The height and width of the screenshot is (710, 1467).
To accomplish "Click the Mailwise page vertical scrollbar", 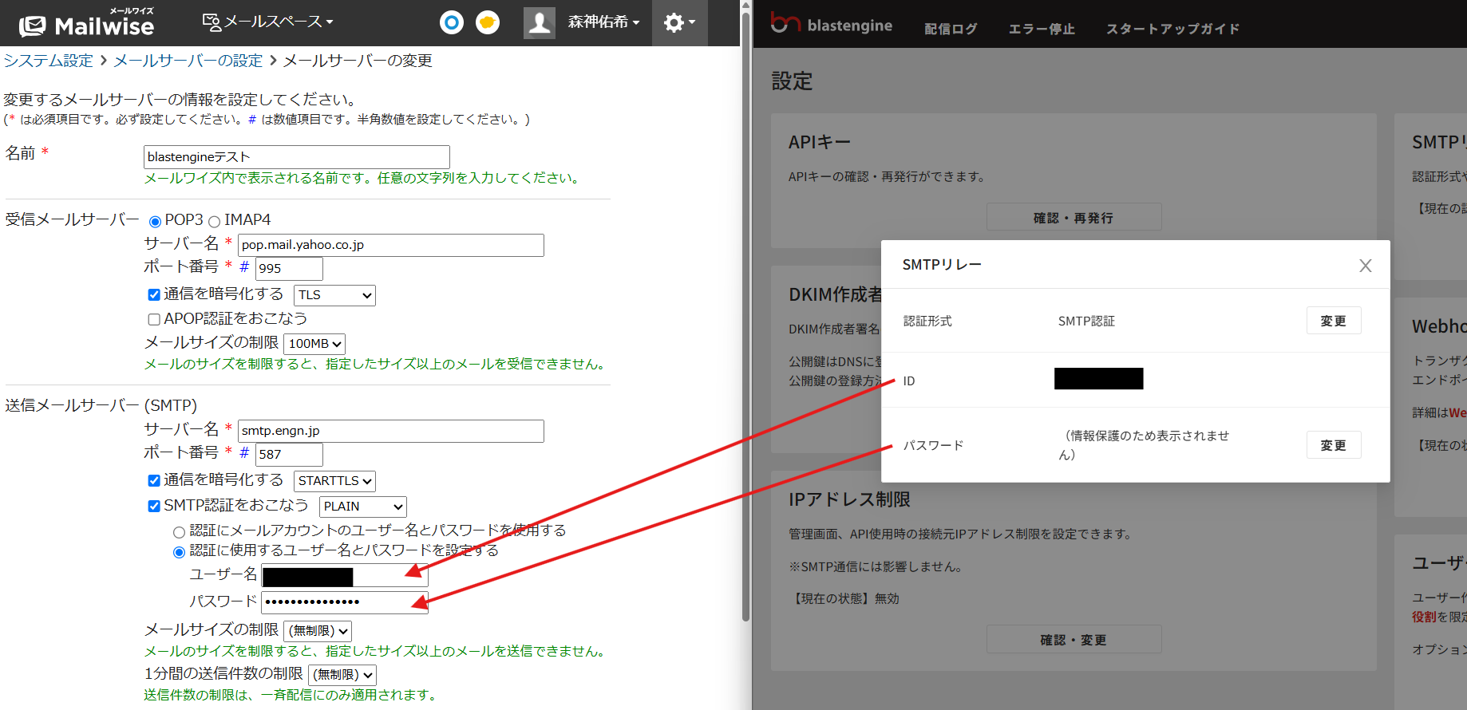I will pyautogui.click(x=745, y=315).
